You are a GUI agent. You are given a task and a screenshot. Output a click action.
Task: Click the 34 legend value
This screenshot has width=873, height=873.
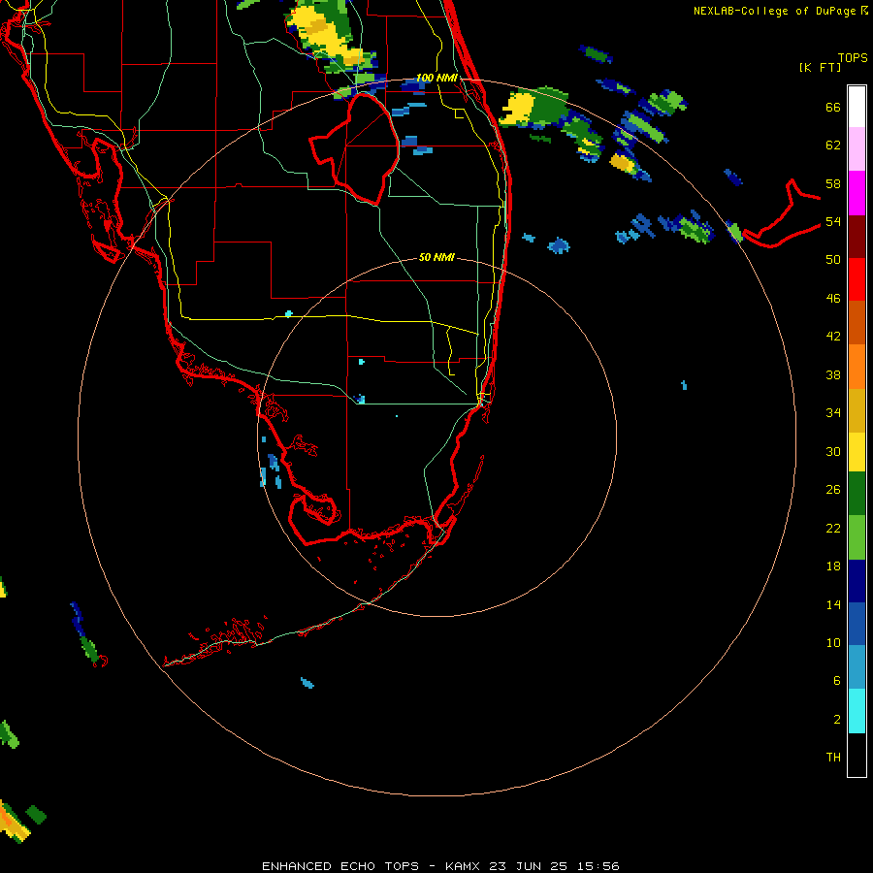833,413
